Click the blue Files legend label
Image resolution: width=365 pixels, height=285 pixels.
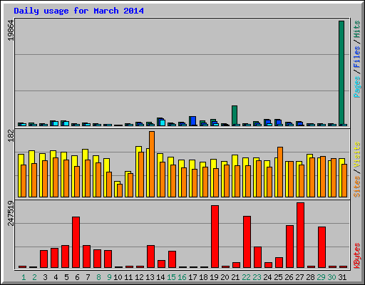click(357, 57)
